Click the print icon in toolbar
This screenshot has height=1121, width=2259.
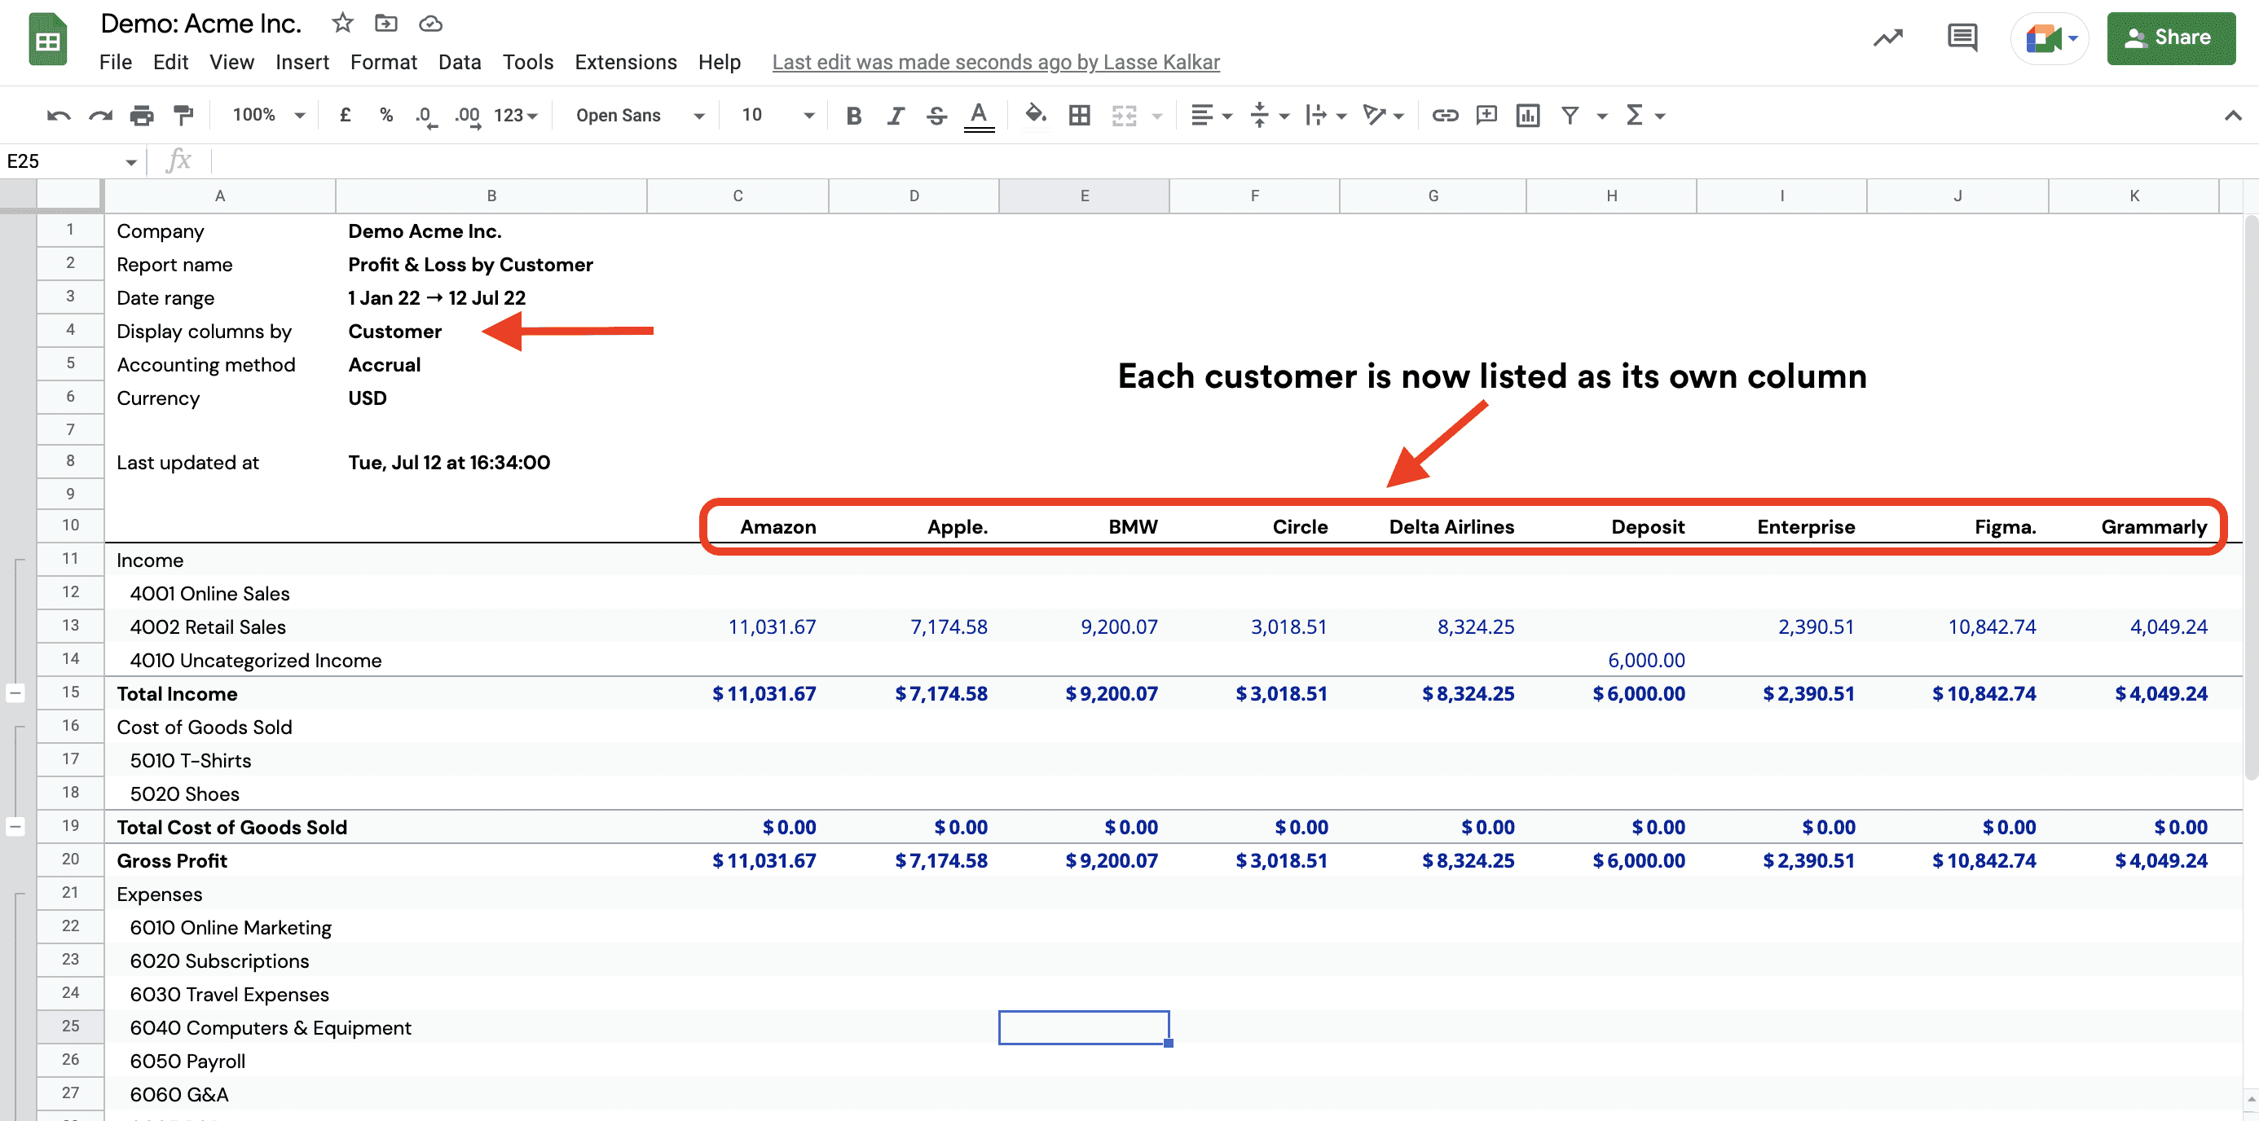[141, 115]
